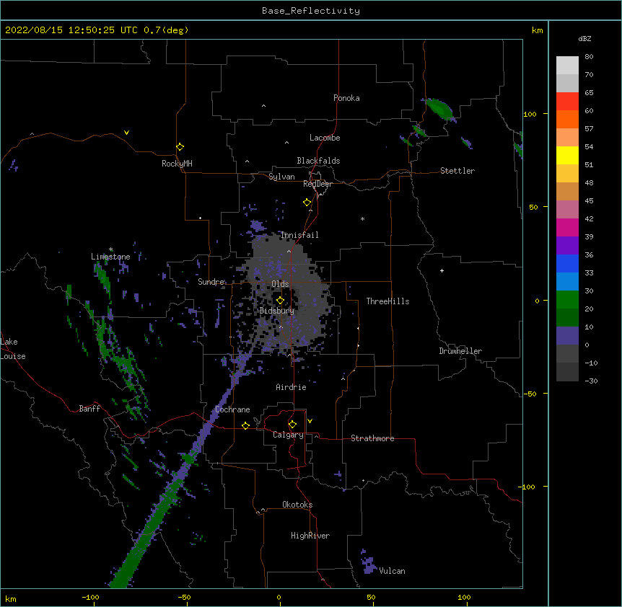Click the 45 value on the dBZ legend
Viewport: 622px width, 607px height.
(589, 200)
